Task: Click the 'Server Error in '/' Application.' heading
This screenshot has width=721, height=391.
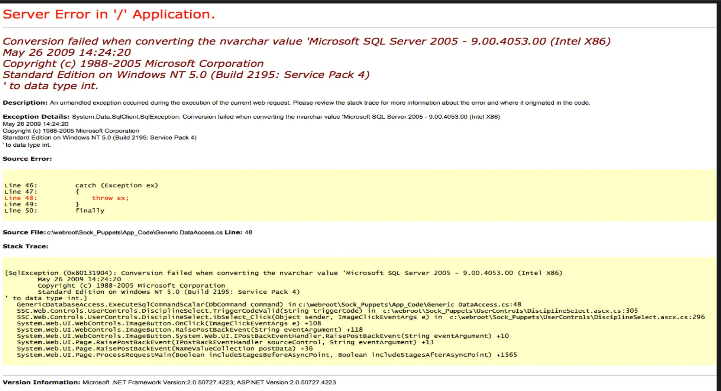Action: (109, 15)
